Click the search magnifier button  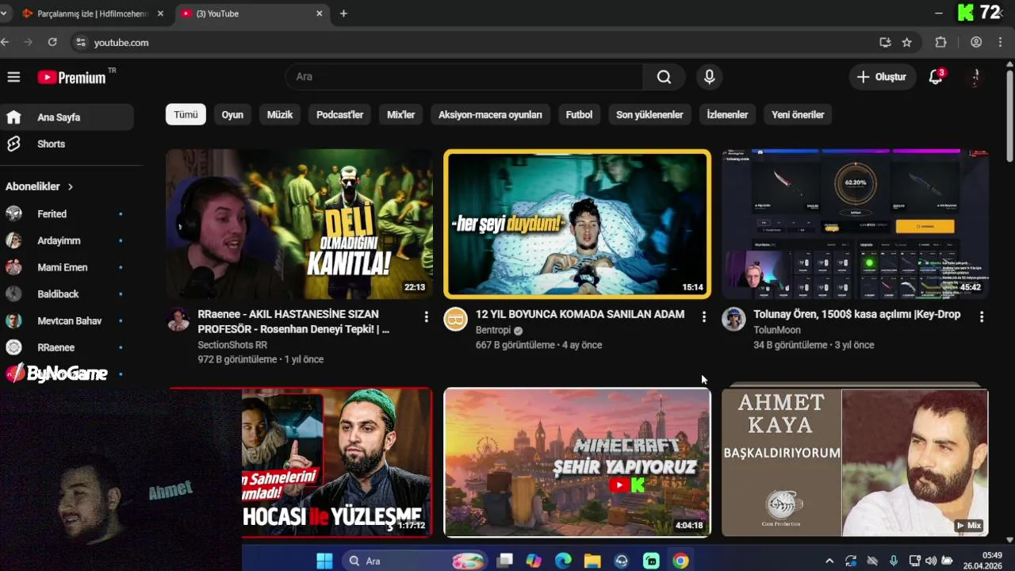point(664,77)
